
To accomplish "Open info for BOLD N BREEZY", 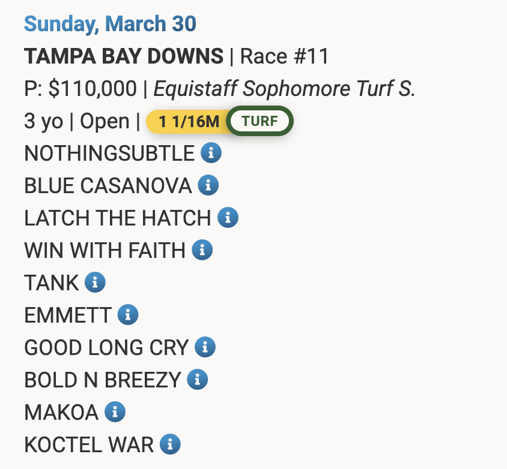I will coord(197,379).
